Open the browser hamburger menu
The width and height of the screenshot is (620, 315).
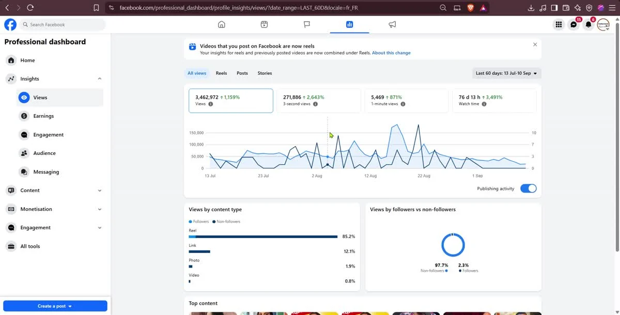(x=612, y=8)
